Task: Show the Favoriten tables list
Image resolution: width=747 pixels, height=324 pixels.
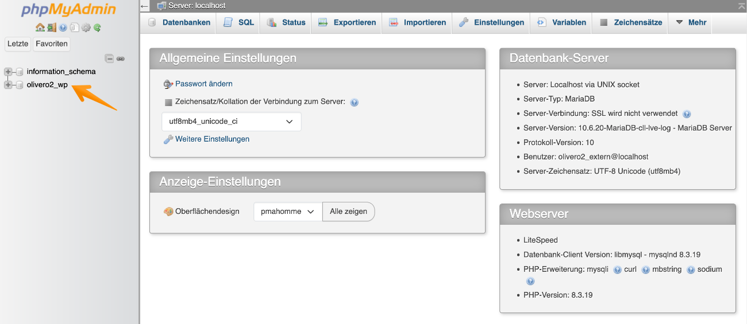Action: click(x=51, y=44)
